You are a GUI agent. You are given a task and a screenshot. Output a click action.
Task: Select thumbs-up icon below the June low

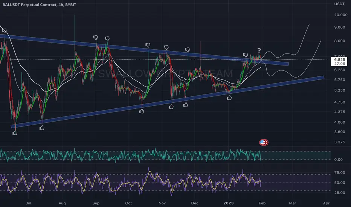(x=15, y=133)
